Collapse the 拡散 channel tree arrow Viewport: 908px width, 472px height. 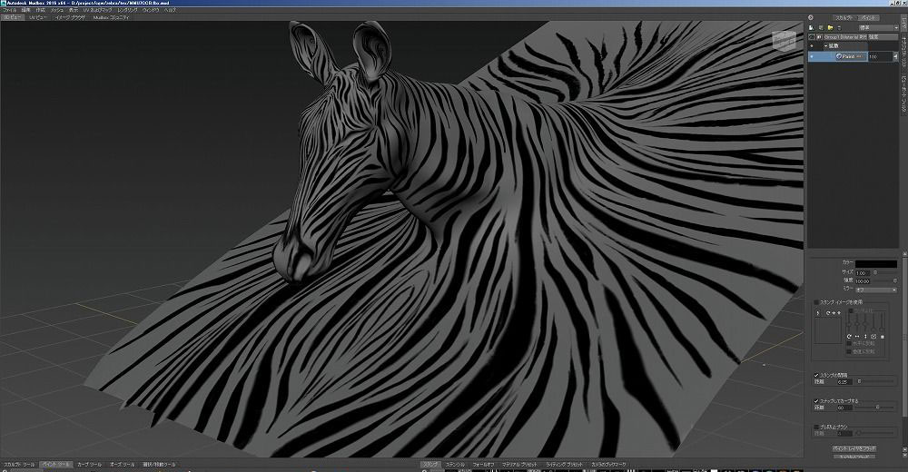(825, 45)
